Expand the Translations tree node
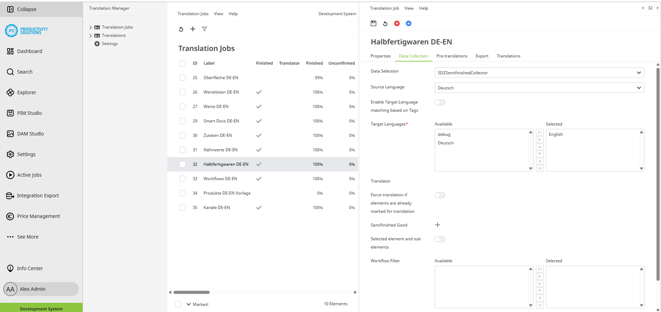This screenshot has width=661, height=312. [x=90, y=35]
